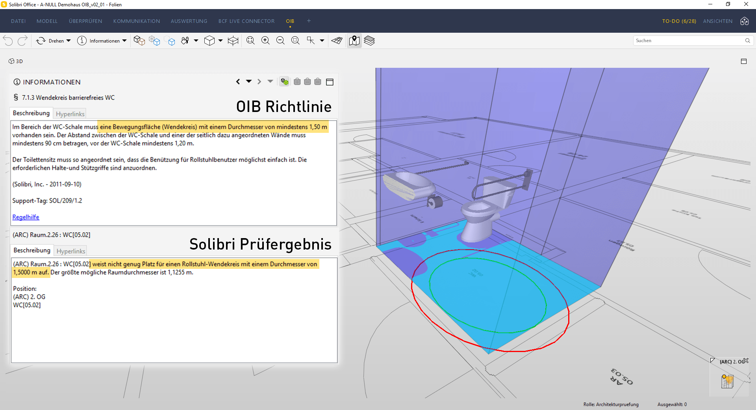Select the lower Hyperlinks tab
The image size is (756, 410).
[71, 251]
